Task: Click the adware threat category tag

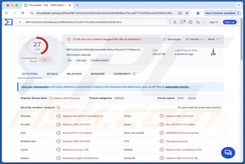Action: [119, 98]
